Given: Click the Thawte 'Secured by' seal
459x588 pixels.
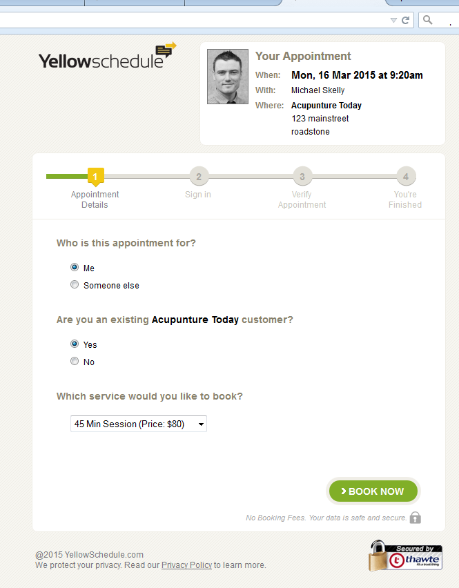Looking at the screenshot, I should [405, 556].
